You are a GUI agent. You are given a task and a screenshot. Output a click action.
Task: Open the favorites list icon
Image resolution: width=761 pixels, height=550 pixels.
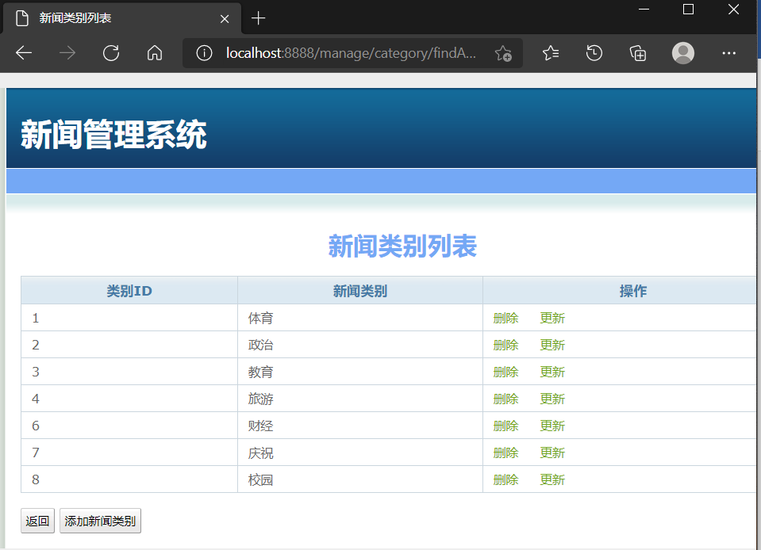point(551,53)
